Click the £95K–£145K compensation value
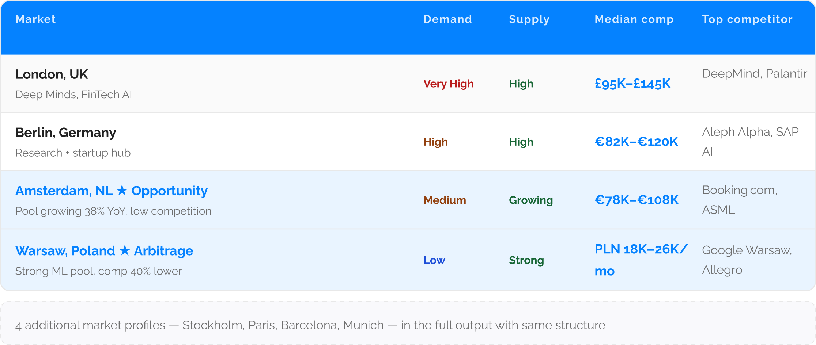This screenshot has height=345, width=816. point(632,84)
